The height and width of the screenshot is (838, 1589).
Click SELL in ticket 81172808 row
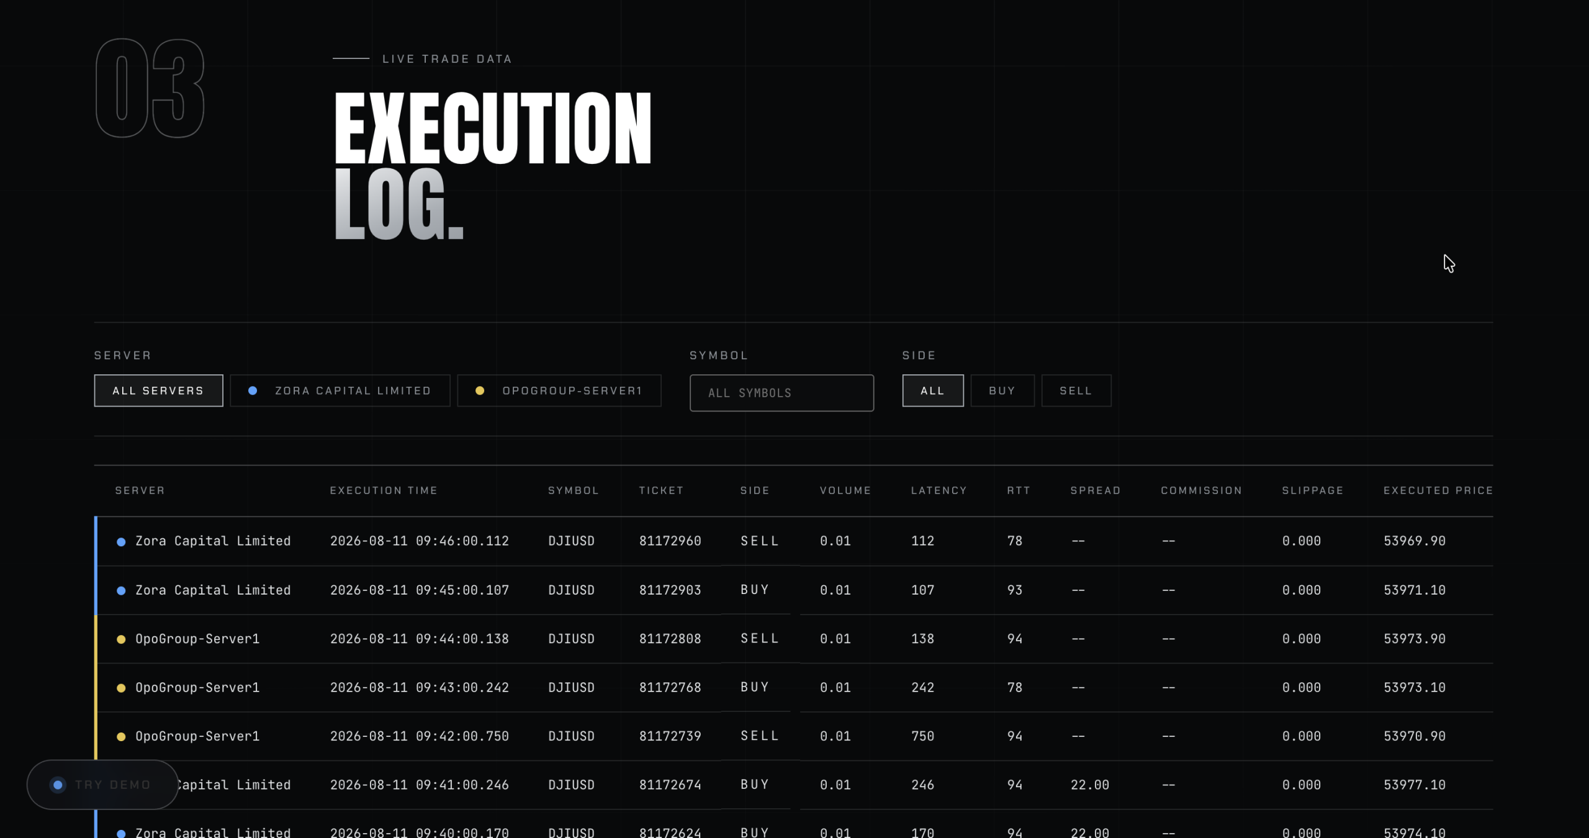[x=760, y=639]
